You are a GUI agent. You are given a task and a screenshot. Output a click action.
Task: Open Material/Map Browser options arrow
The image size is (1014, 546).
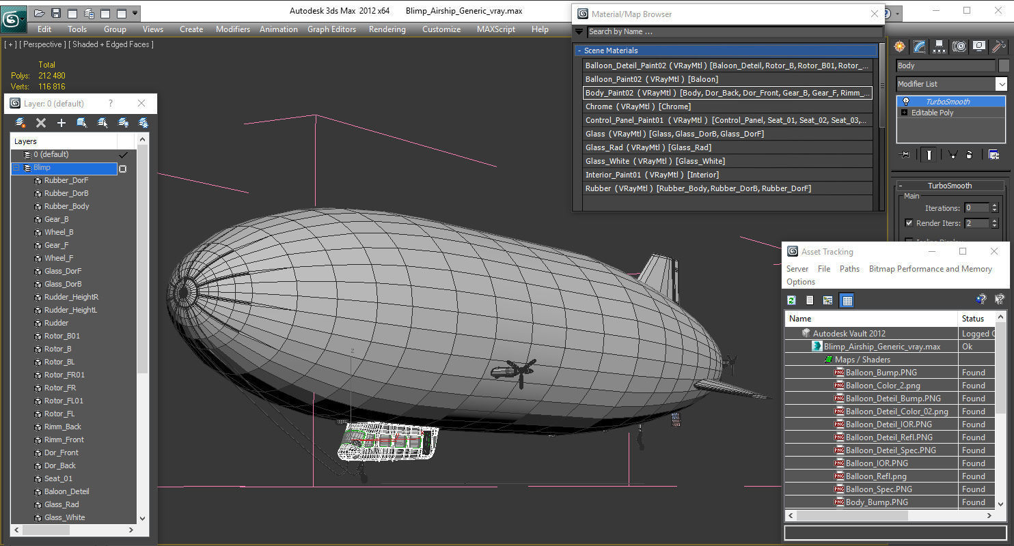point(579,31)
